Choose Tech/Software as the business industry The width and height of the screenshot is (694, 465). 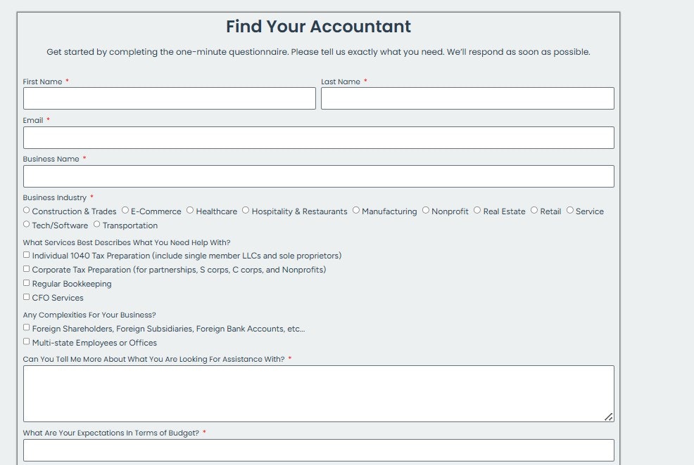26,224
